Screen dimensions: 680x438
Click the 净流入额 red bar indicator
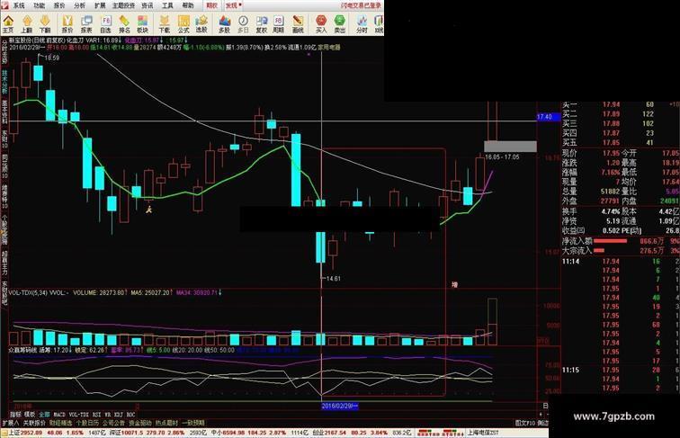pyautogui.click(x=610, y=241)
